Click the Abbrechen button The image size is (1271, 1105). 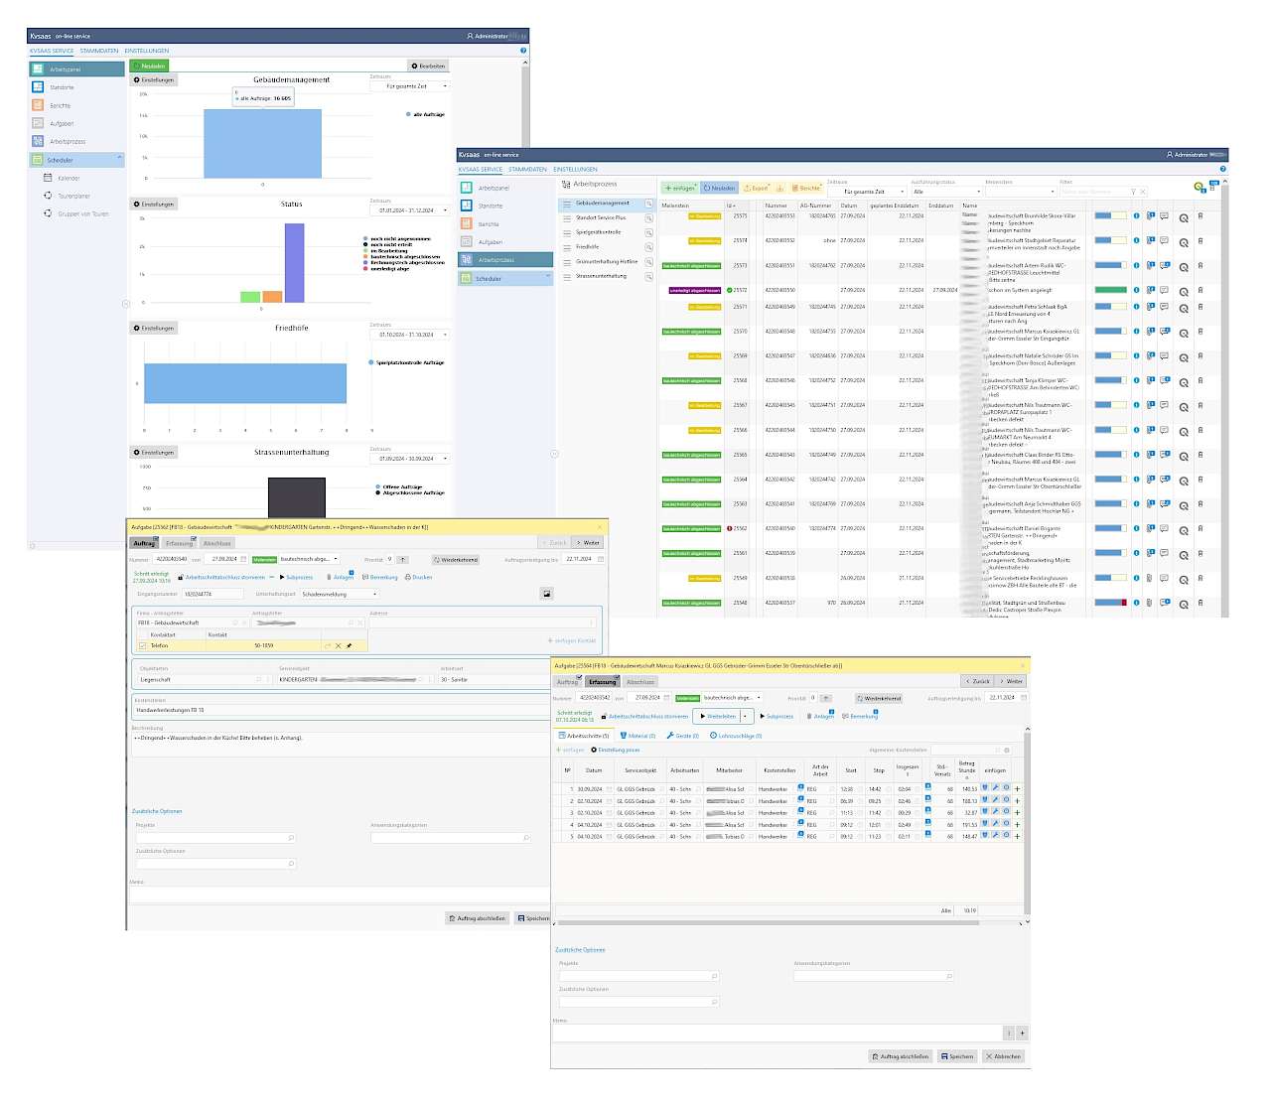(x=1003, y=1056)
